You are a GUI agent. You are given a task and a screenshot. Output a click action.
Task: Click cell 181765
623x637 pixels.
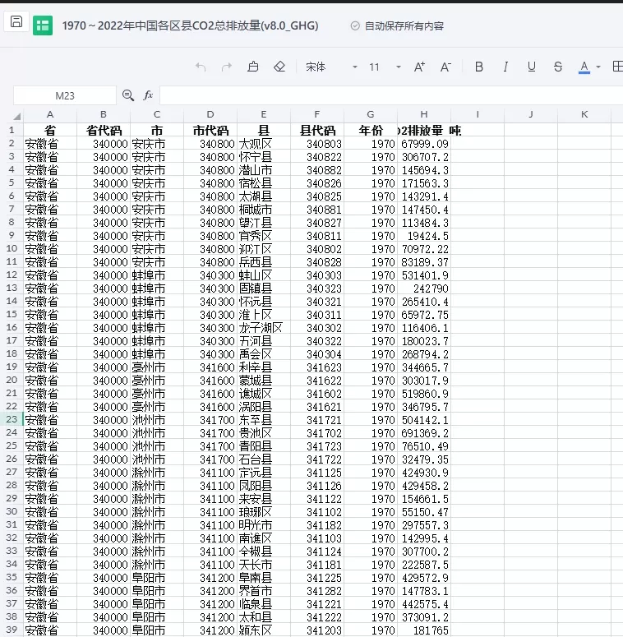tap(424, 630)
